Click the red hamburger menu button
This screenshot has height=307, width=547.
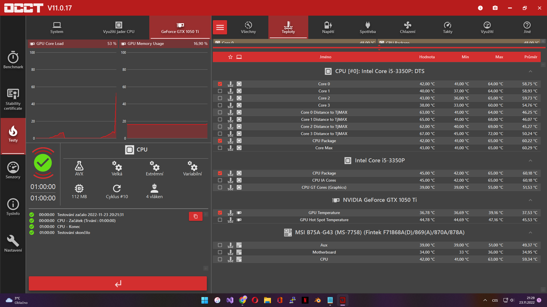(220, 27)
